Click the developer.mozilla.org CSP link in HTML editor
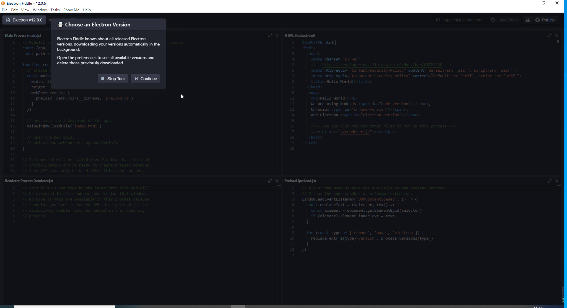 [x=382, y=65]
